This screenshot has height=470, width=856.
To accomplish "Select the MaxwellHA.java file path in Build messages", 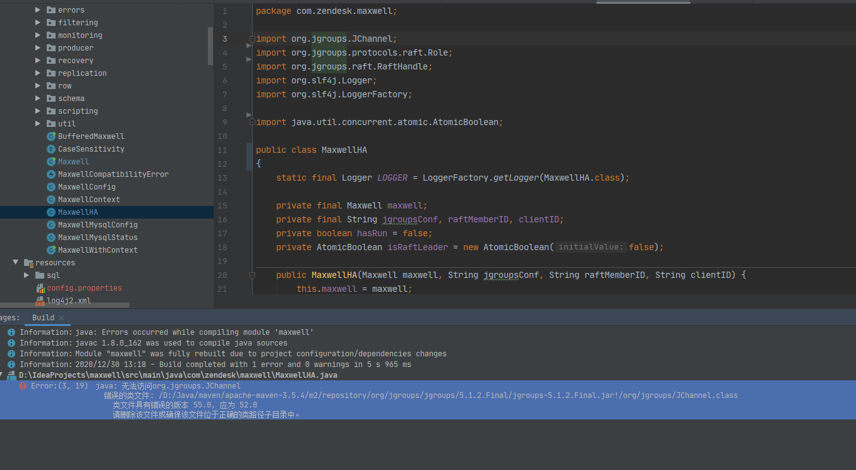I will (x=178, y=375).
